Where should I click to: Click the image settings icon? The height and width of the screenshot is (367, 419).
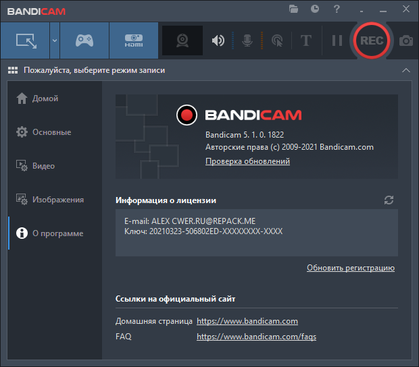(22, 200)
